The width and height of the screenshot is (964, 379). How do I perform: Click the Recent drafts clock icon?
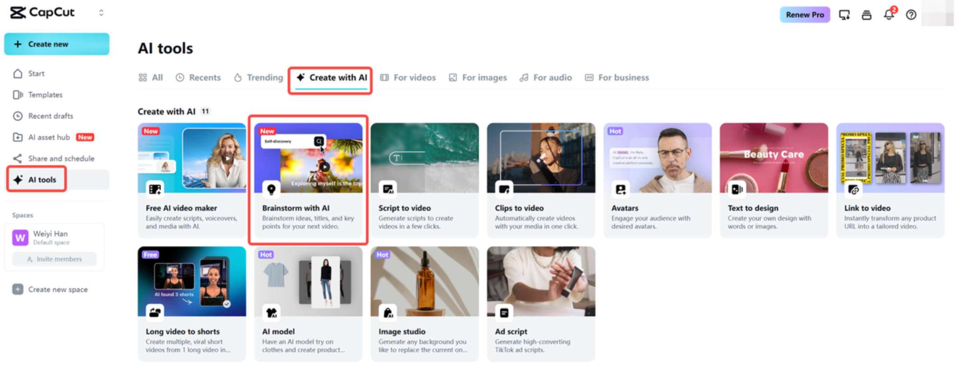(18, 116)
